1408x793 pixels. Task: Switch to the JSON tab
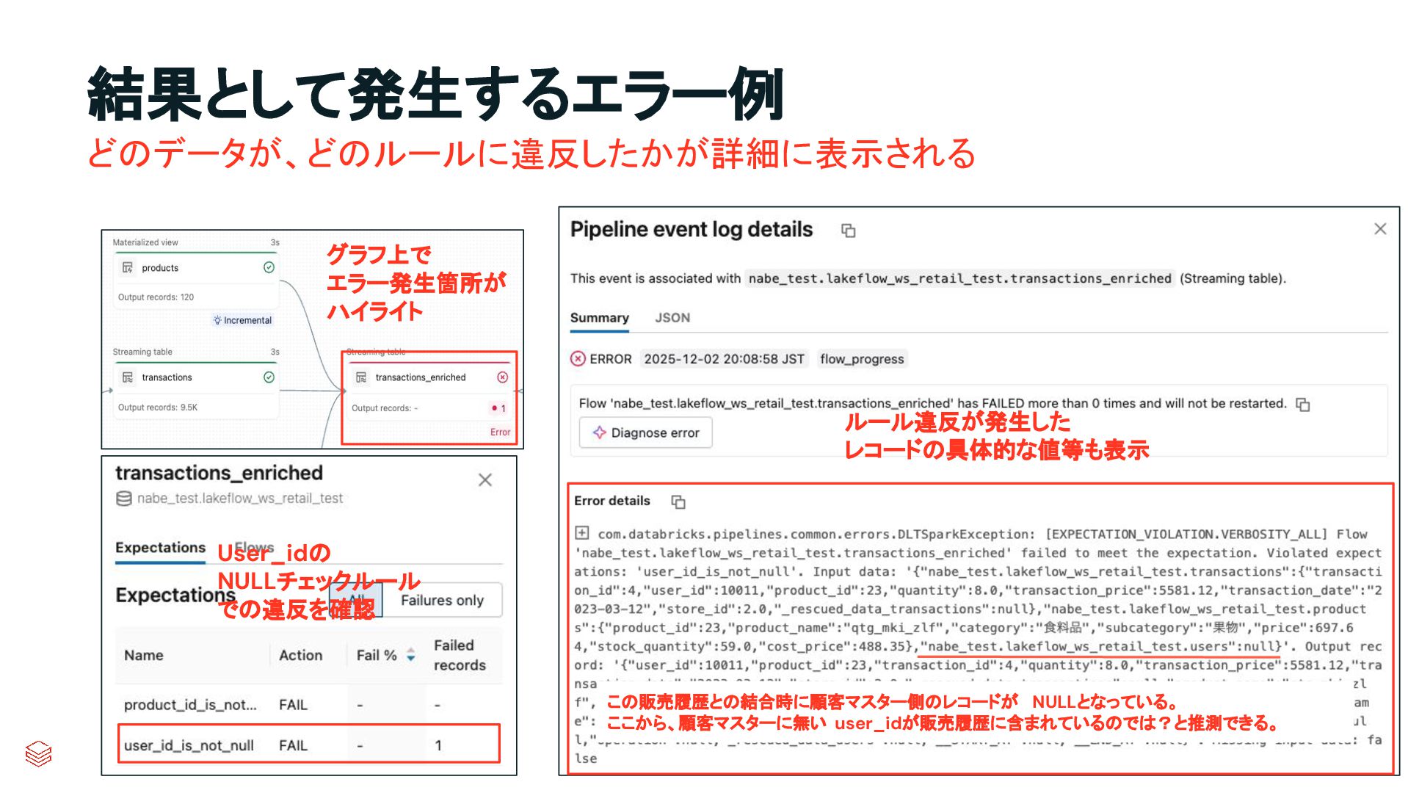pyautogui.click(x=672, y=318)
